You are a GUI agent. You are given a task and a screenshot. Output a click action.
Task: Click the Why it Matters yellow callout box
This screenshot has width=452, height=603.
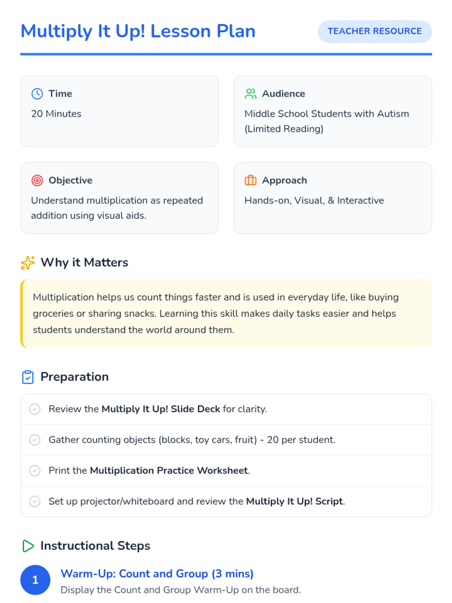[x=226, y=314]
